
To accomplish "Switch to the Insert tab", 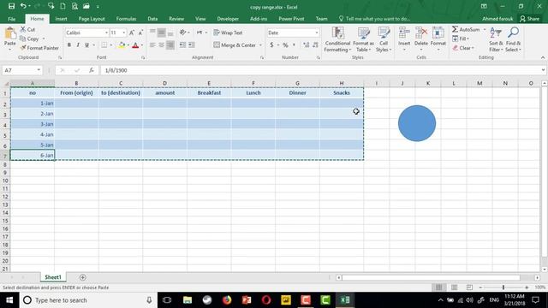I will (61, 19).
